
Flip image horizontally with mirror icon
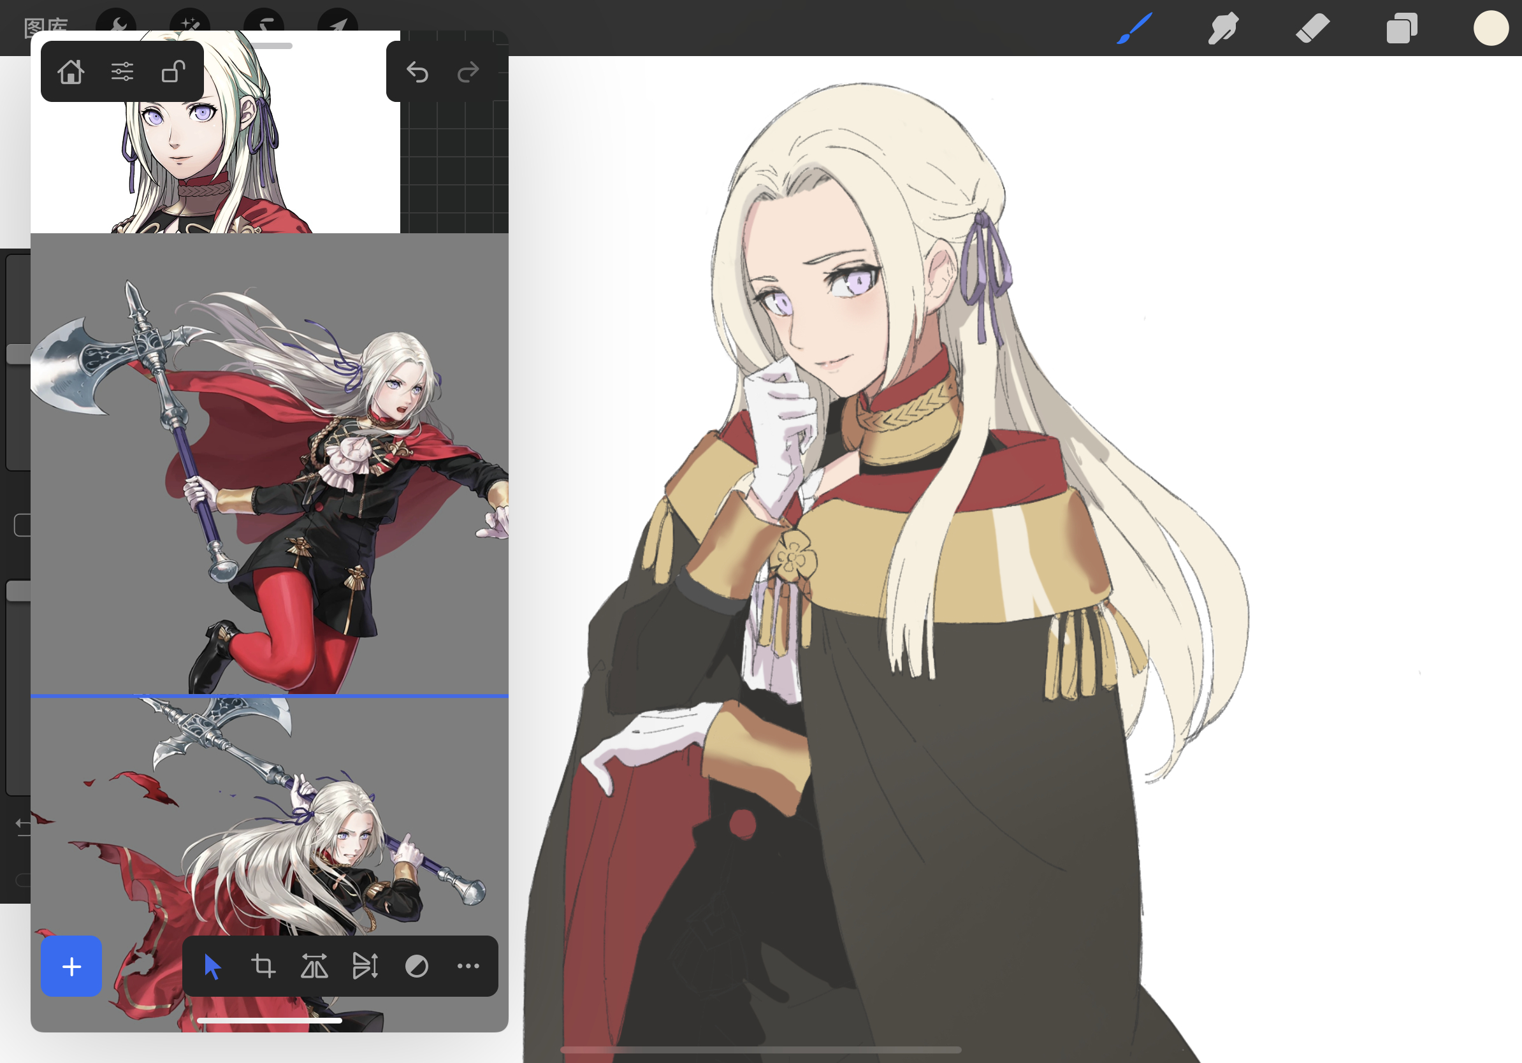click(x=314, y=966)
